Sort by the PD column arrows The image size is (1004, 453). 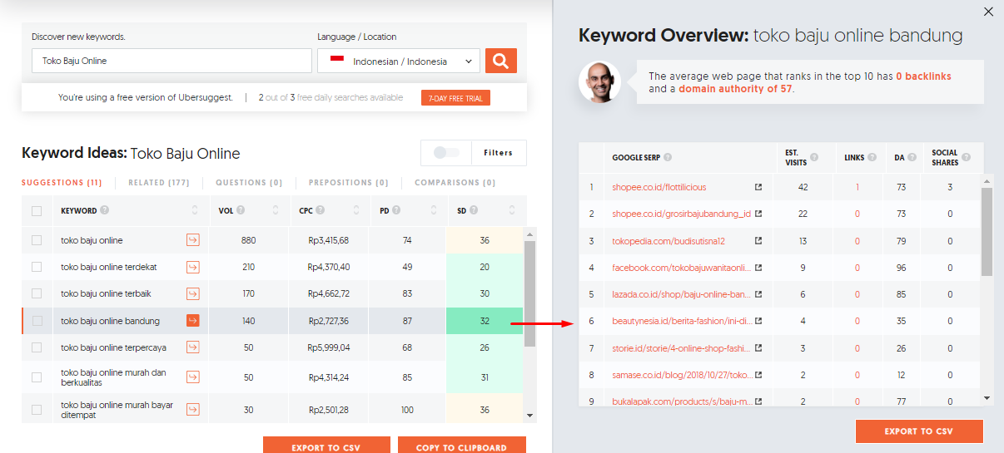pyautogui.click(x=433, y=211)
